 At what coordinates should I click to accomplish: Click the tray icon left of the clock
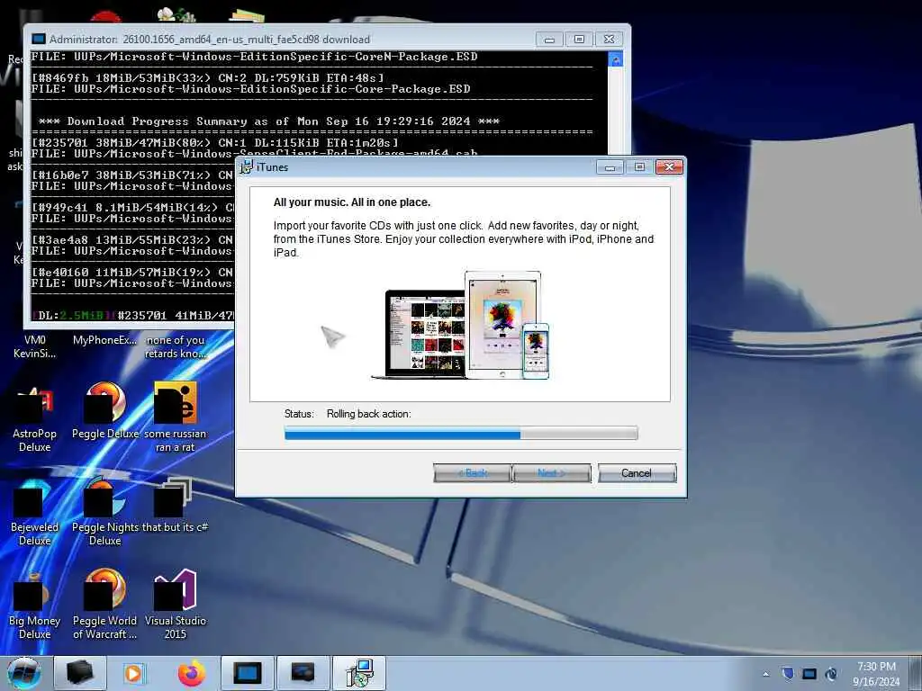pyautogui.click(x=831, y=674)
